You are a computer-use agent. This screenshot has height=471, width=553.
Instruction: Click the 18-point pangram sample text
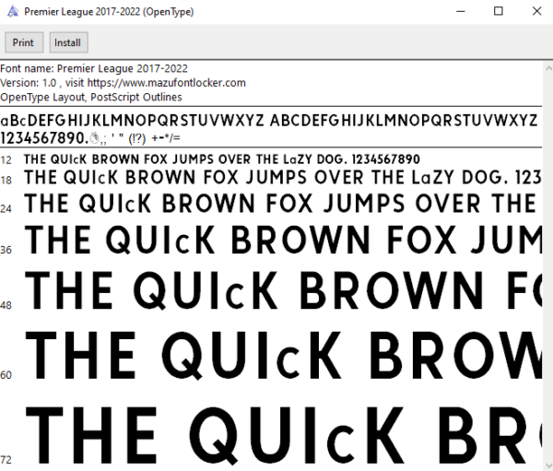283,178
